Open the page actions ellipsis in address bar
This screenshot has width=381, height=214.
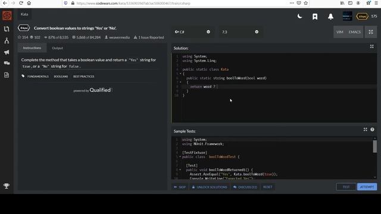pos(292,3)
